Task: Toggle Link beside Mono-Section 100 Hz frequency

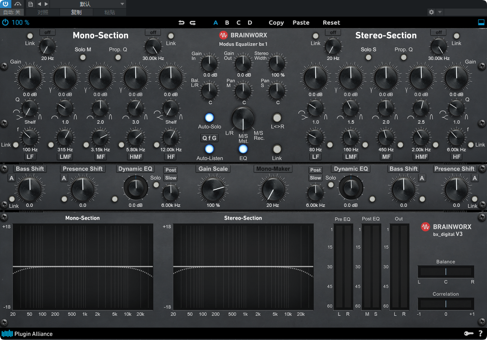Action: tap(16, 145)
